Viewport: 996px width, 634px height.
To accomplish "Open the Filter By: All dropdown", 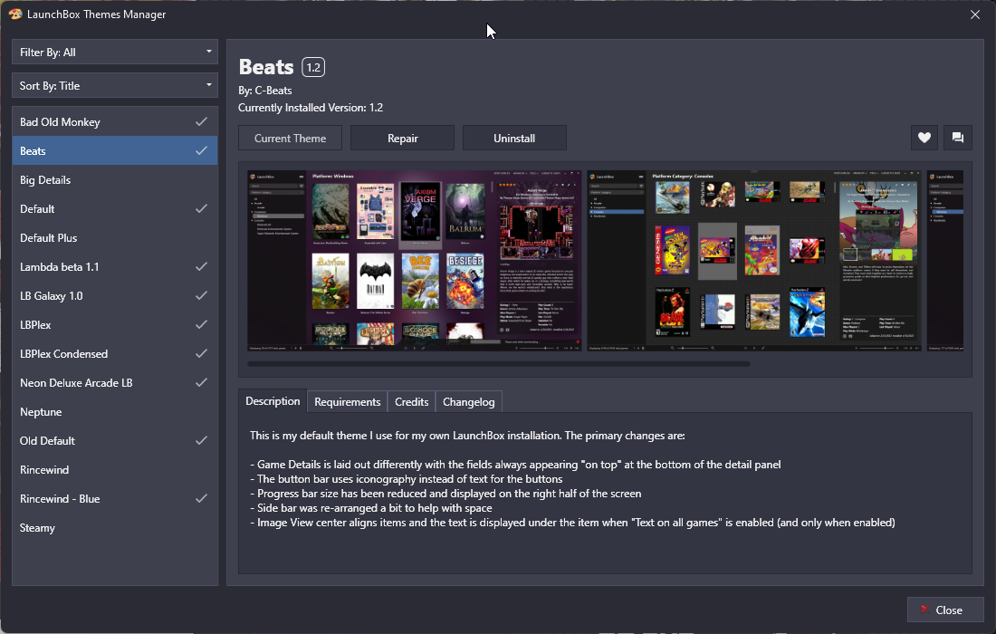I will pyautogui.click(x=115, y=53).
